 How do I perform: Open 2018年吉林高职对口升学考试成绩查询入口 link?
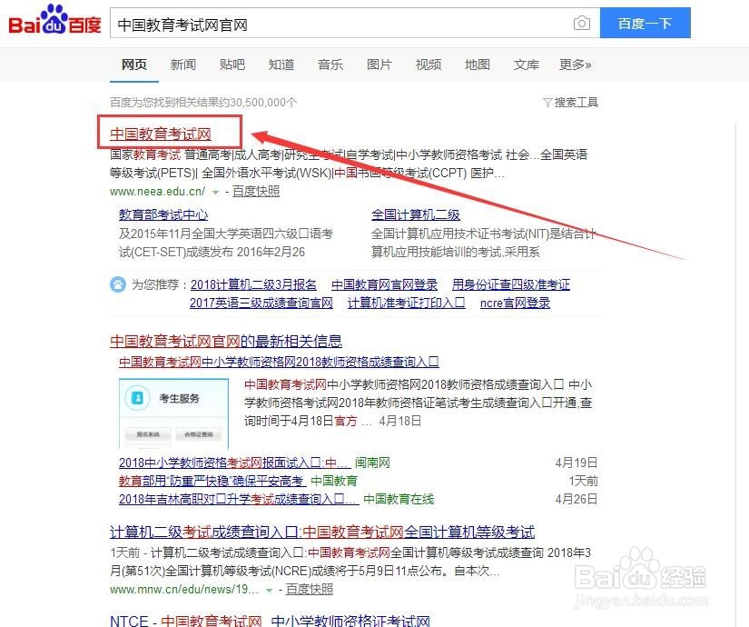239,499
